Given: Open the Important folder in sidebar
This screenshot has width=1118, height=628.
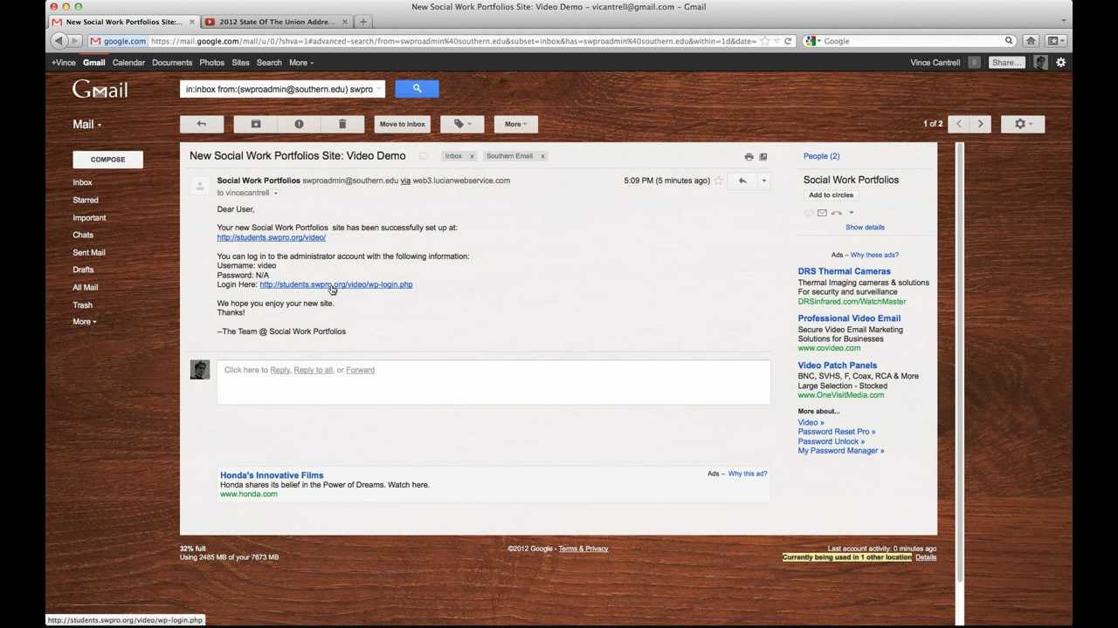Looking at the screenshot, I should [89, 217].
